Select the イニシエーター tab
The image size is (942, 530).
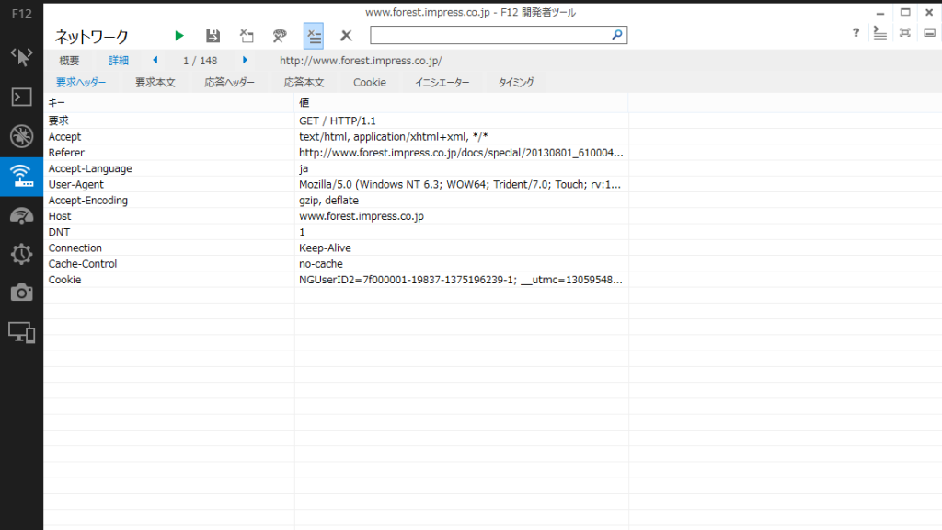click(x=442, y=82)
